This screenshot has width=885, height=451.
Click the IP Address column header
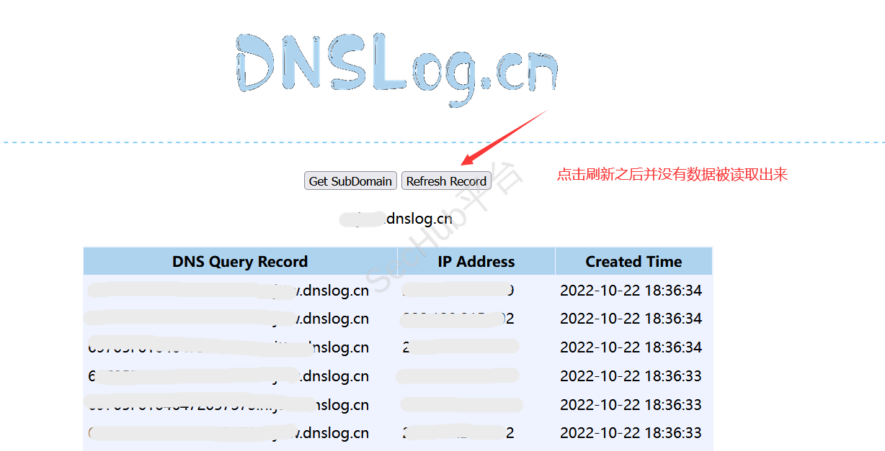point(476,262)
